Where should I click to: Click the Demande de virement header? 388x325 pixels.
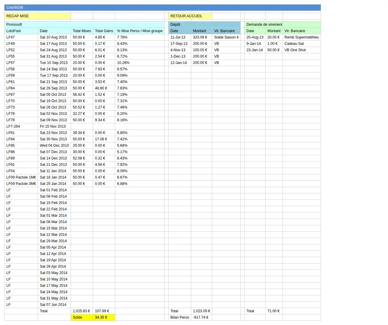pos(283,25)
